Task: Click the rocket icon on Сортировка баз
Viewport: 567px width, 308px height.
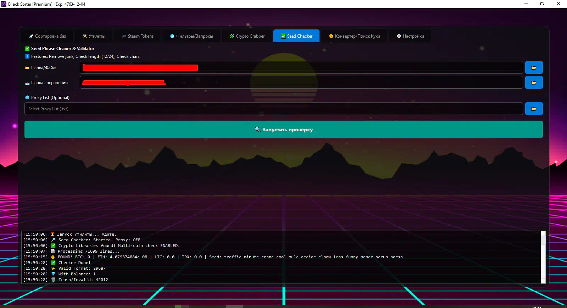Action: (31, 36)
